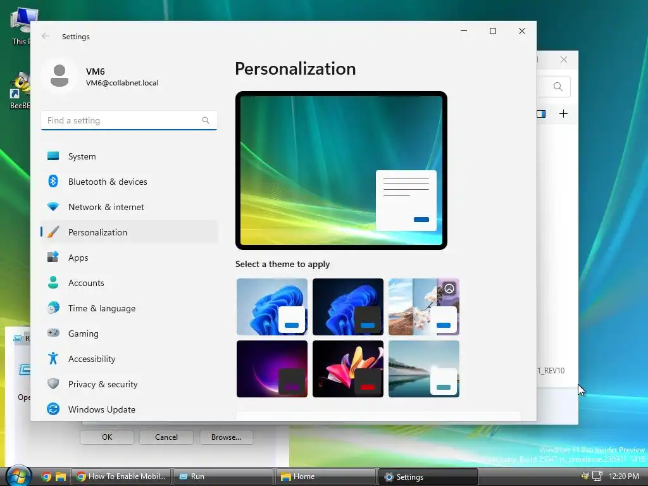Open Privacy & security settings
Image resolution: width=648 pixels, height=486 pixels.
tap(129, 383)
